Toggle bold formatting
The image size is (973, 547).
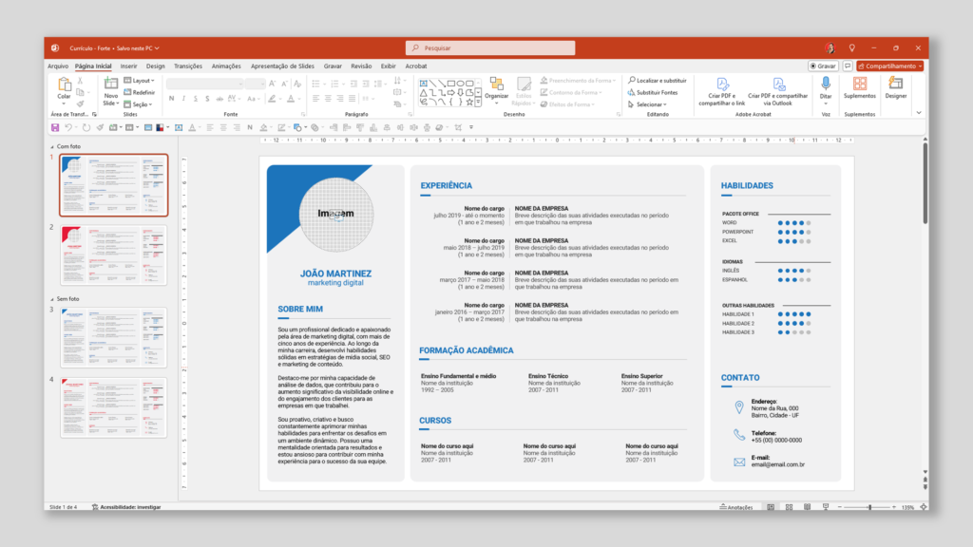coord(171,99)
